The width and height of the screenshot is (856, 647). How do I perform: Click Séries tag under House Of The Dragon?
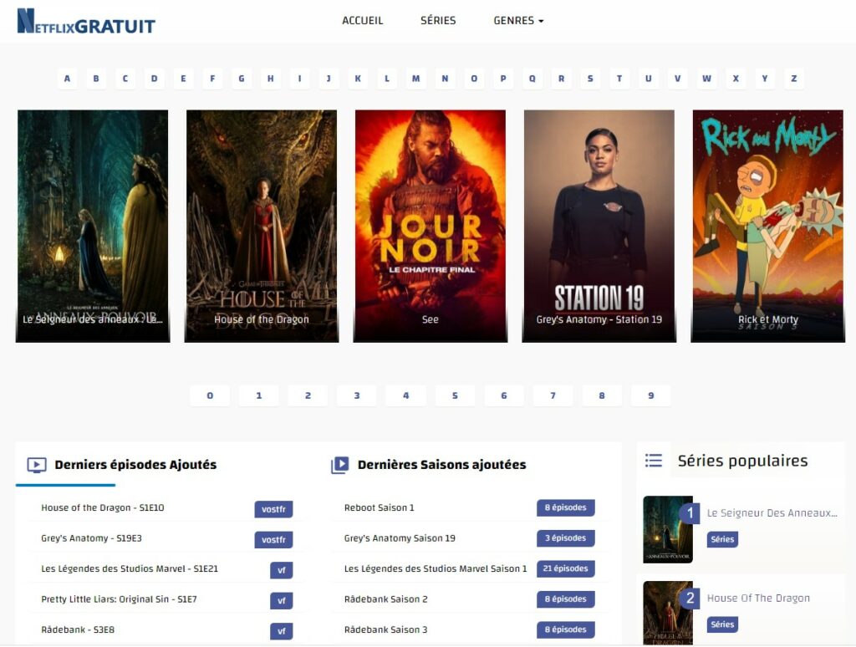coord(722,624)
